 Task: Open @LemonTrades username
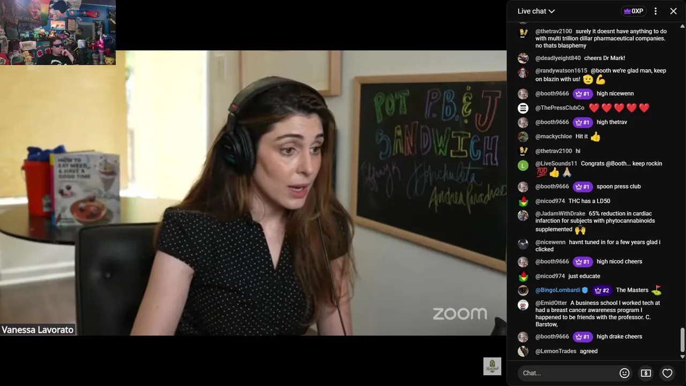556,351
